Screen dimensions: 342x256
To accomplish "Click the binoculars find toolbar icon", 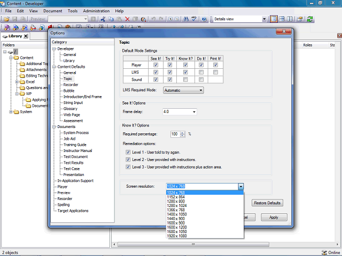I will point(186,19).
